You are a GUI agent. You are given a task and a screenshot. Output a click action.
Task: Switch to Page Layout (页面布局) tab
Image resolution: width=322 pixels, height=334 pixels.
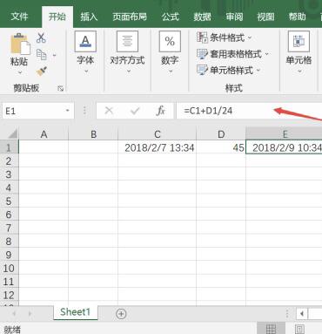pyautogui.click(x=130, y=17)
